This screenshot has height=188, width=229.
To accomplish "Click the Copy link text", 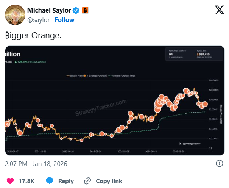I will 109,181.
